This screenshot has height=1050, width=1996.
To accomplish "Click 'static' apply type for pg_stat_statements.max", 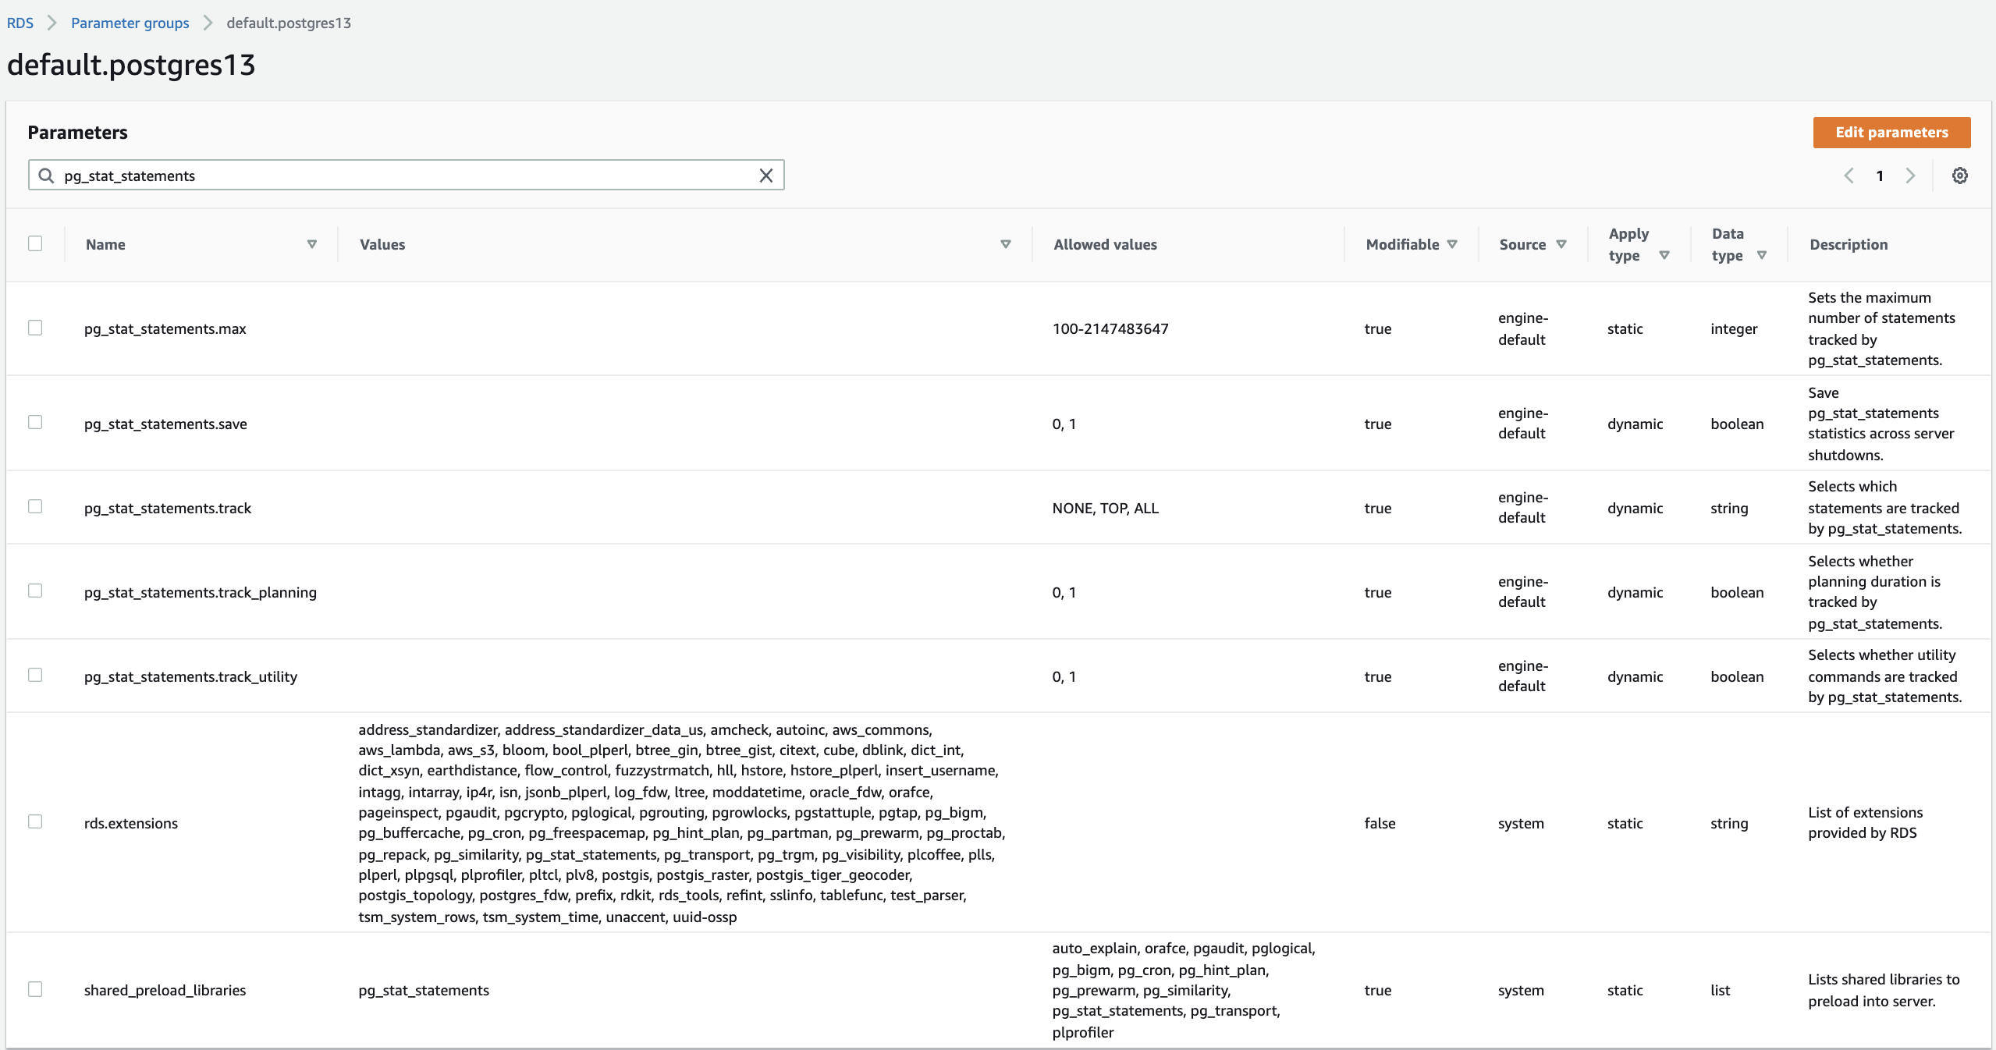I will (1625, 329).
